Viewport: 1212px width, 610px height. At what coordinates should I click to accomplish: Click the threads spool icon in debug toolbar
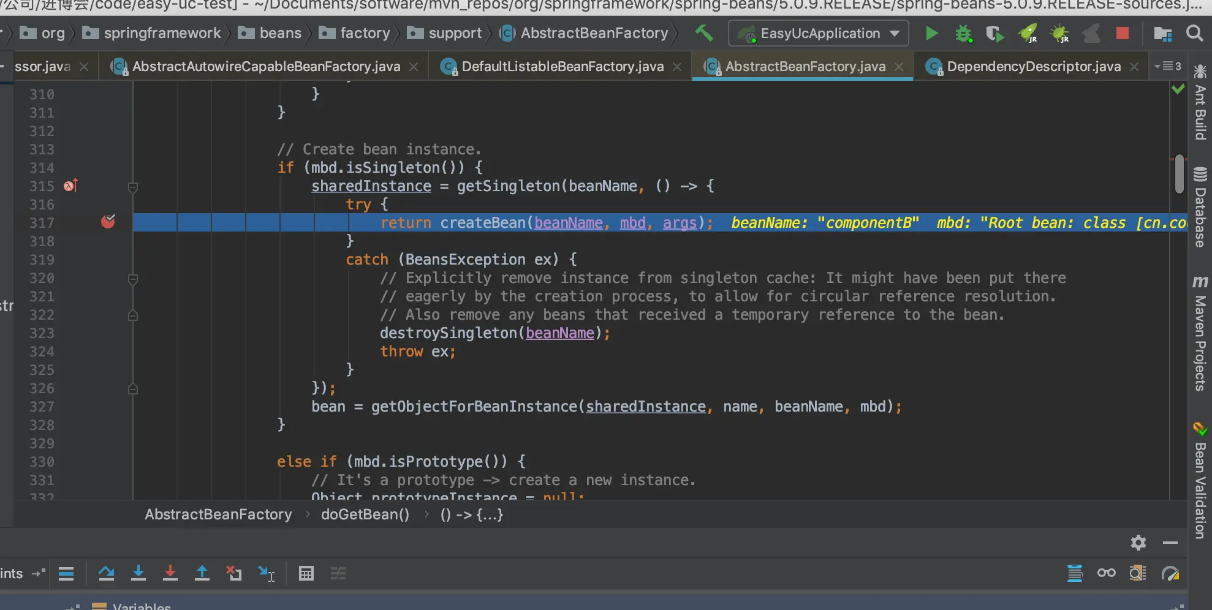pyautogui.click(x=1075, y=574)
